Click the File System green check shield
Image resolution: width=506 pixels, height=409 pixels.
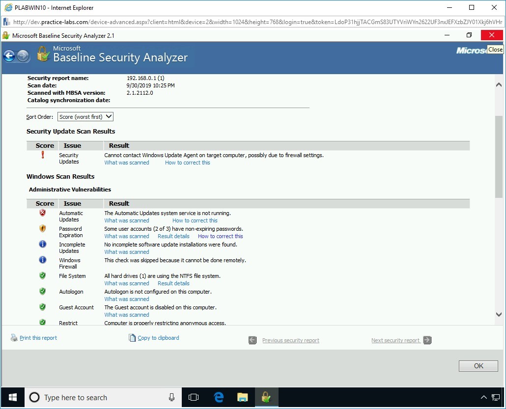[42, 275]
